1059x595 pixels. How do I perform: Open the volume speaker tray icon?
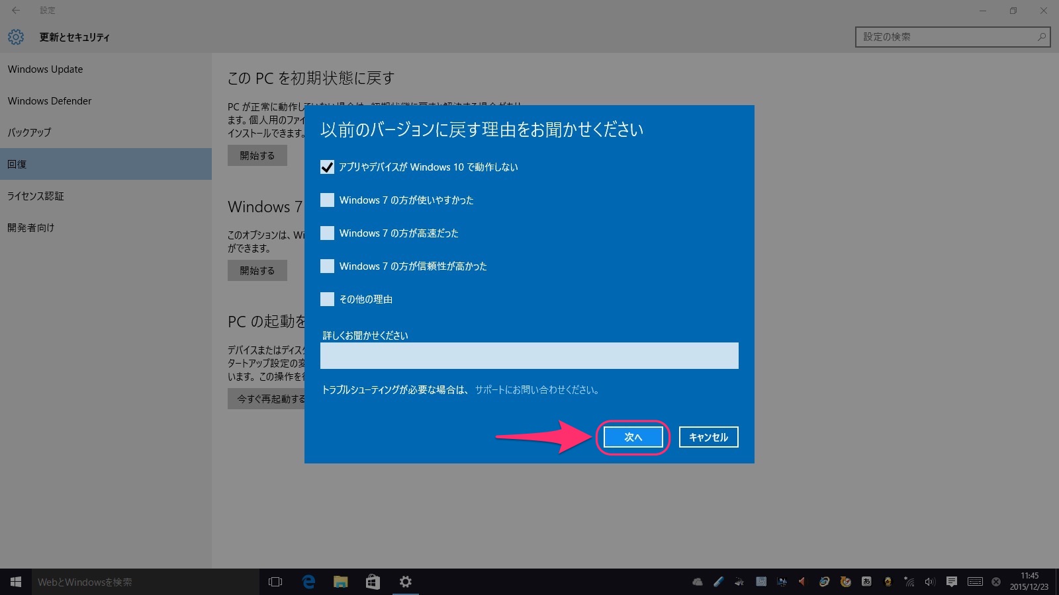(x=930, y=582)
